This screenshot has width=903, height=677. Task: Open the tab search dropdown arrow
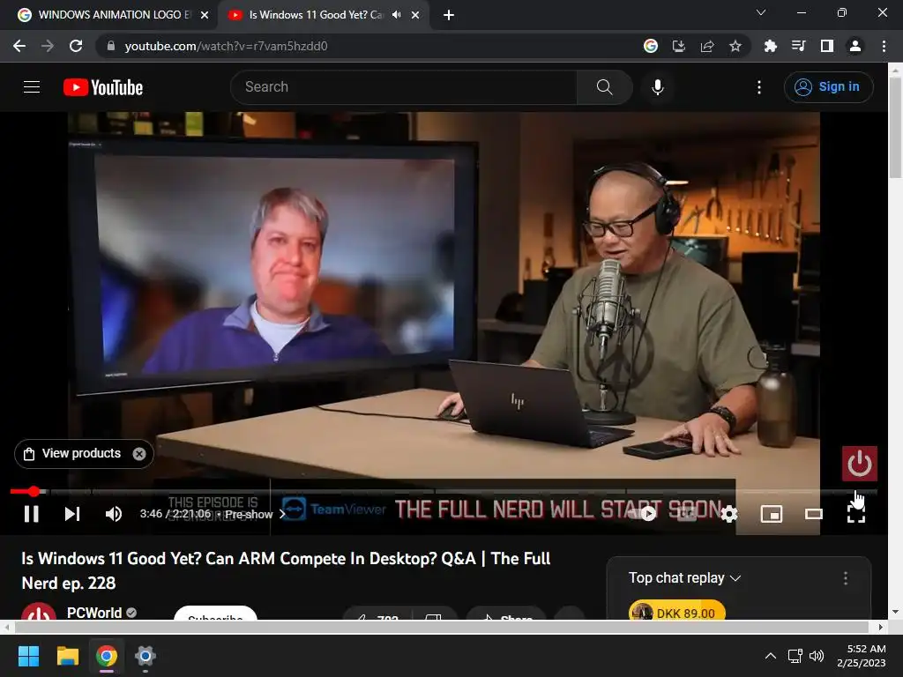pyautogui.click(x=761, y=12)
